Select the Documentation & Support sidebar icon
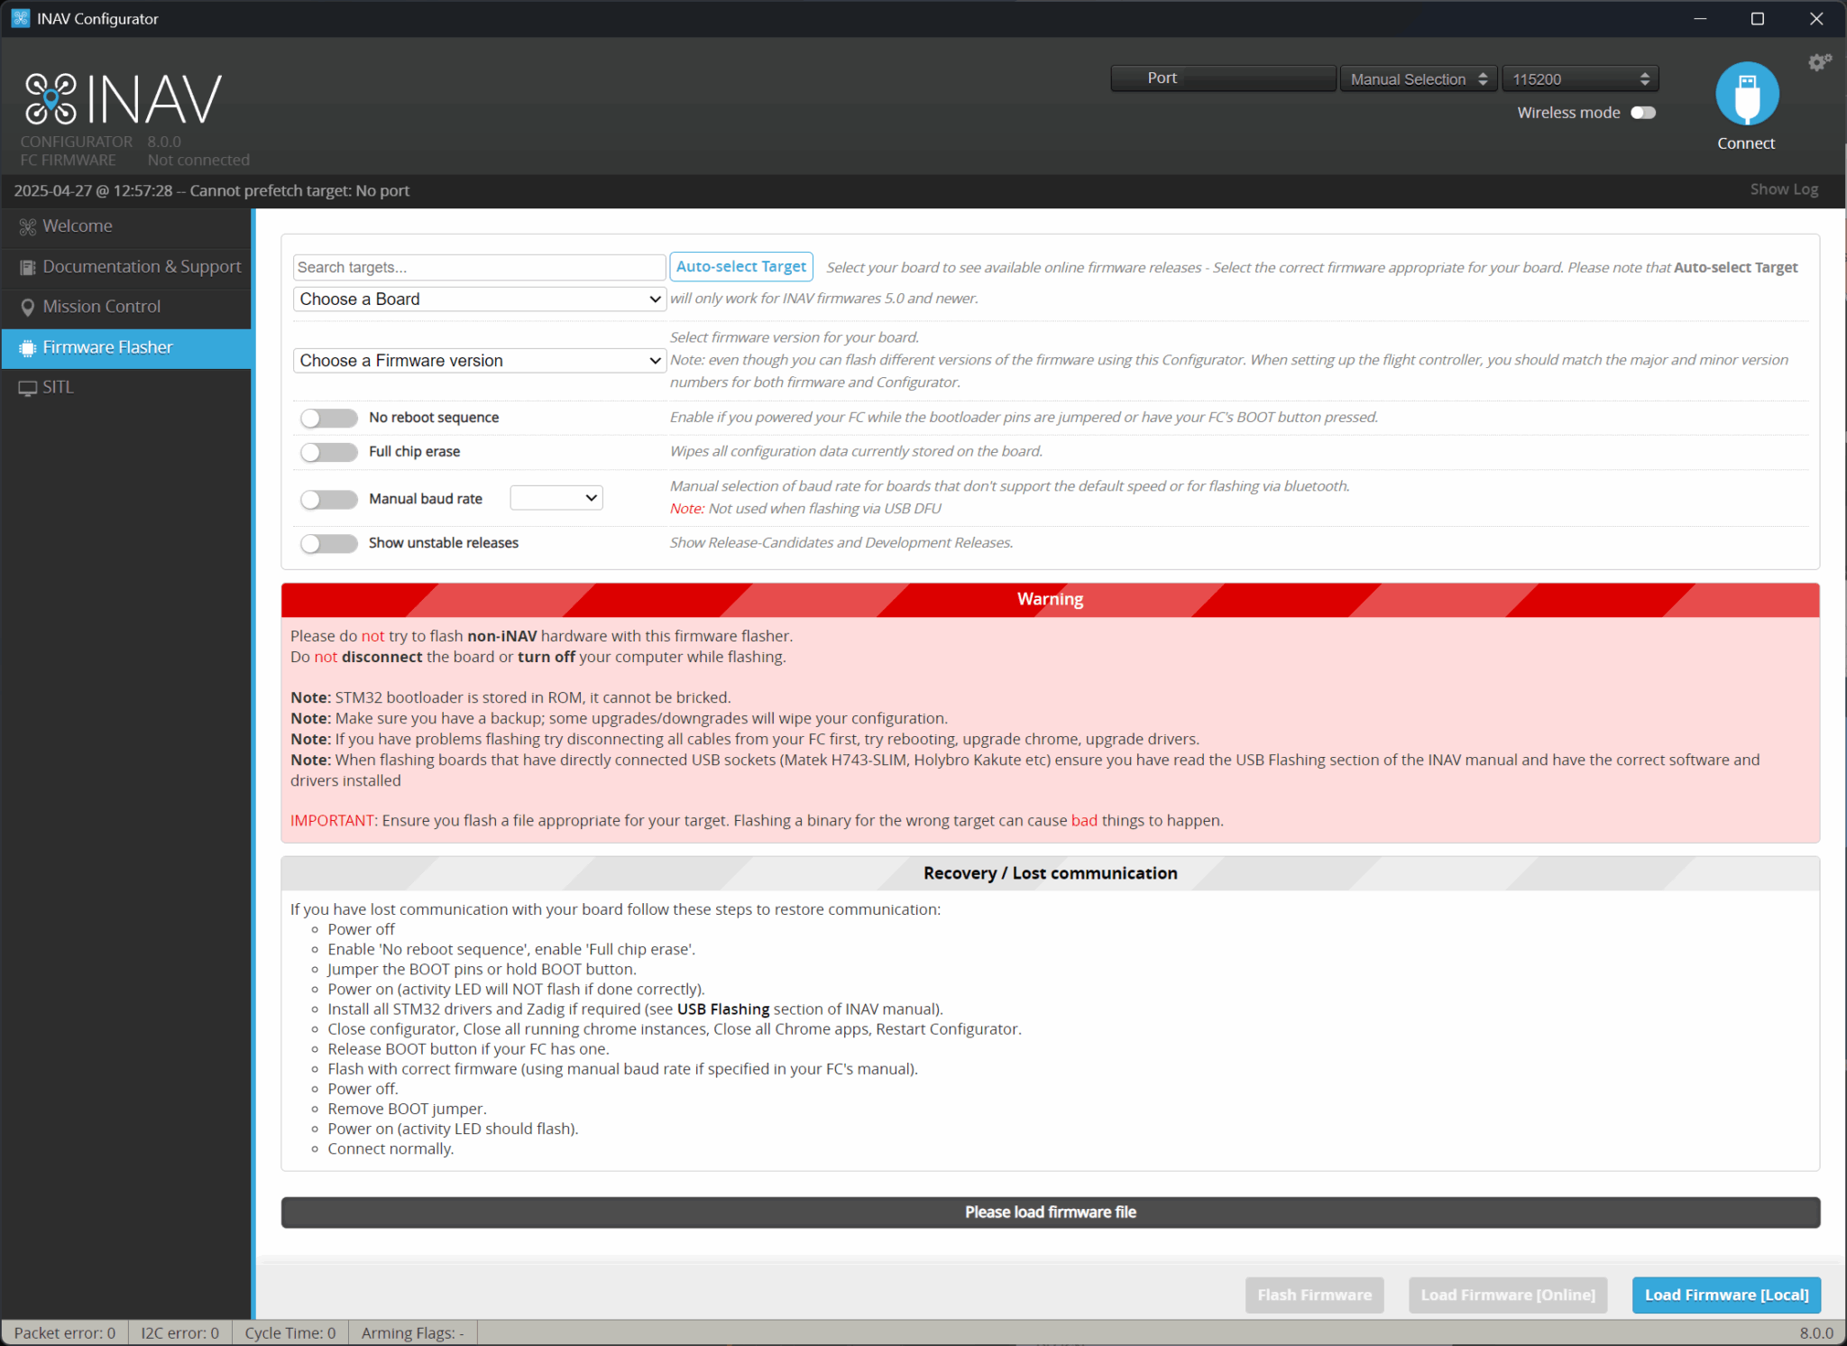Screen dimensions: 1847x1346 28,266
